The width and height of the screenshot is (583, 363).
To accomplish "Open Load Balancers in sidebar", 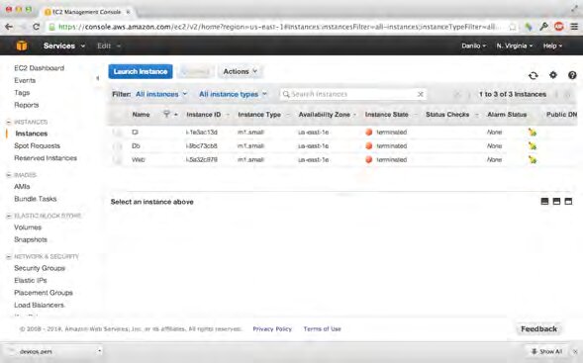I will click(x=39, y=305).
